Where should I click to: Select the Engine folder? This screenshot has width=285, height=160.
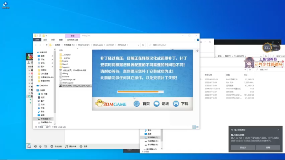(64, 61)
